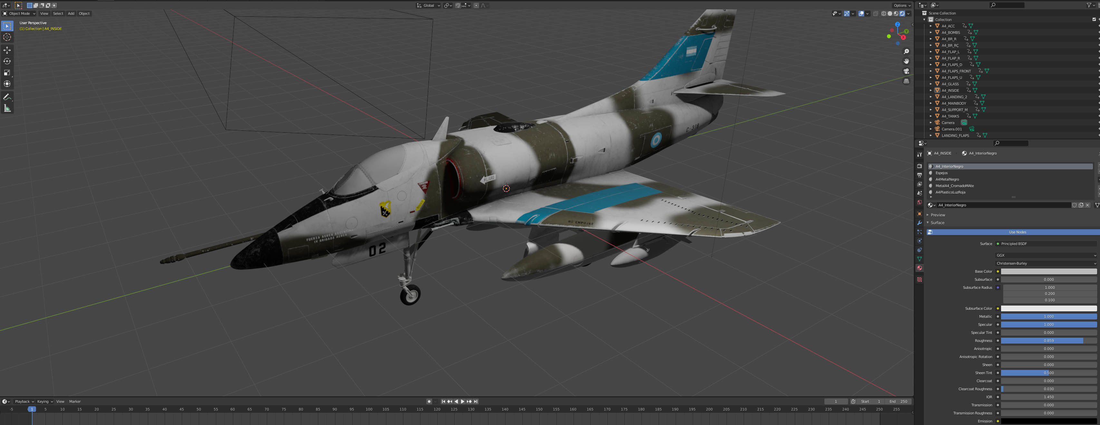
Task: Open the Add menu
Action: [x=71, y=14]
